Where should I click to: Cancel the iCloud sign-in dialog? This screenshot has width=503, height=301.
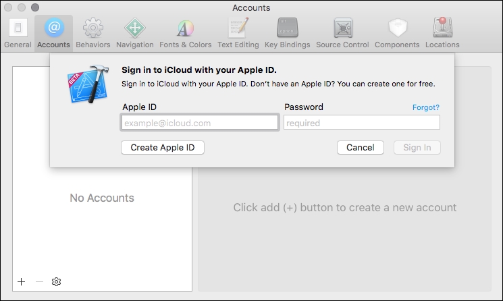tap(360, 148)
